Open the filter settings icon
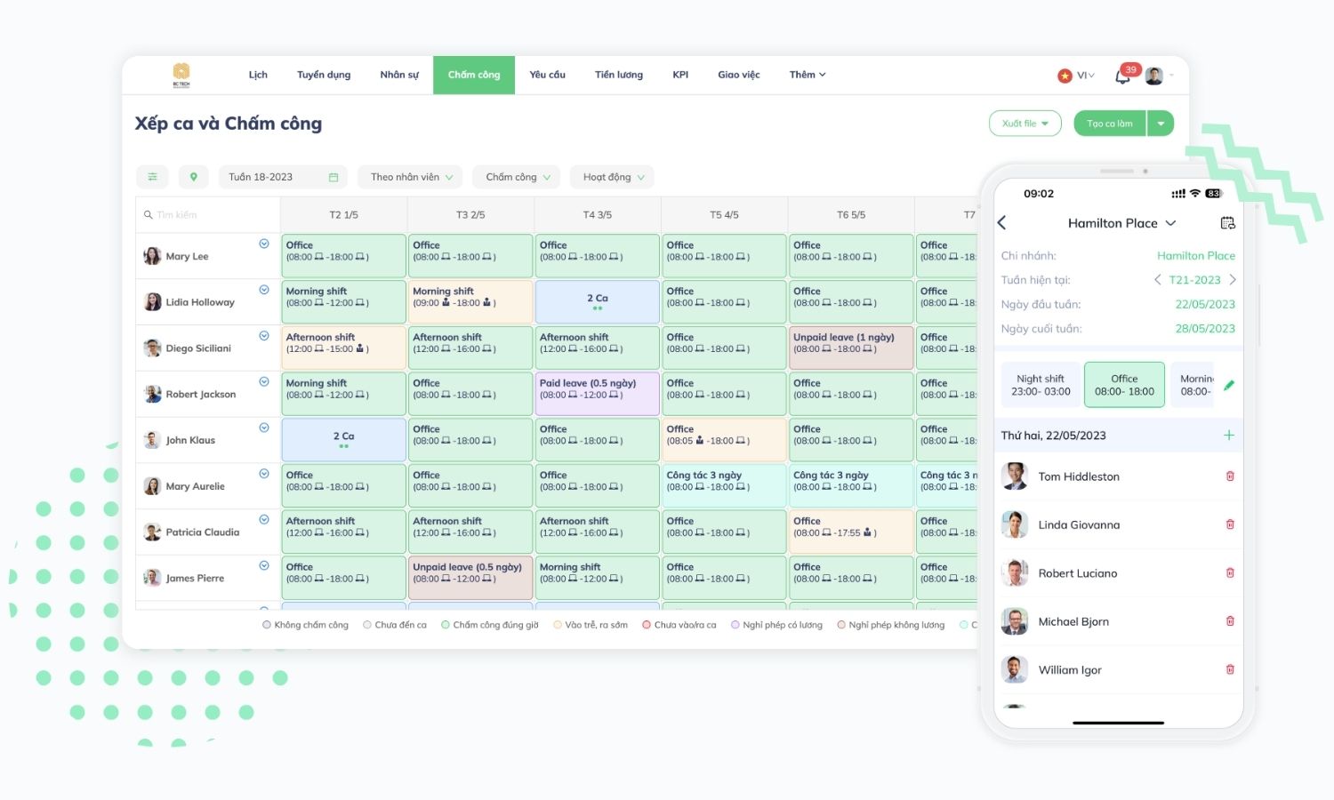Viewport: 1334px width, 800px height. (x=152, y=177)
